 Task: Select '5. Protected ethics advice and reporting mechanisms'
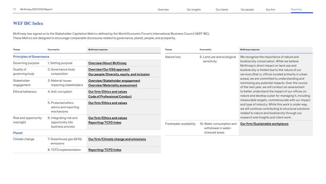tap(63, 107)
